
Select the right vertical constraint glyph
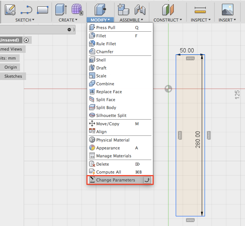209,135
